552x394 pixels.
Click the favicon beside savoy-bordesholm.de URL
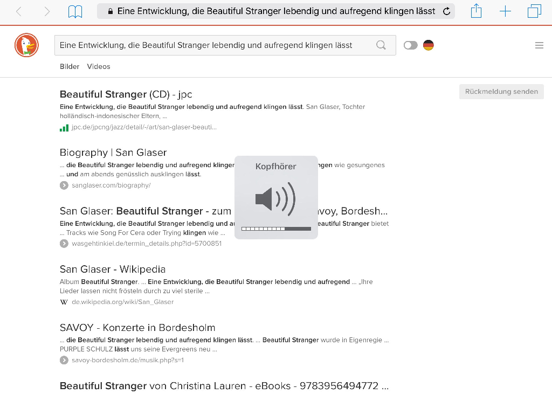pyautogui.click(x=64, y=360)
